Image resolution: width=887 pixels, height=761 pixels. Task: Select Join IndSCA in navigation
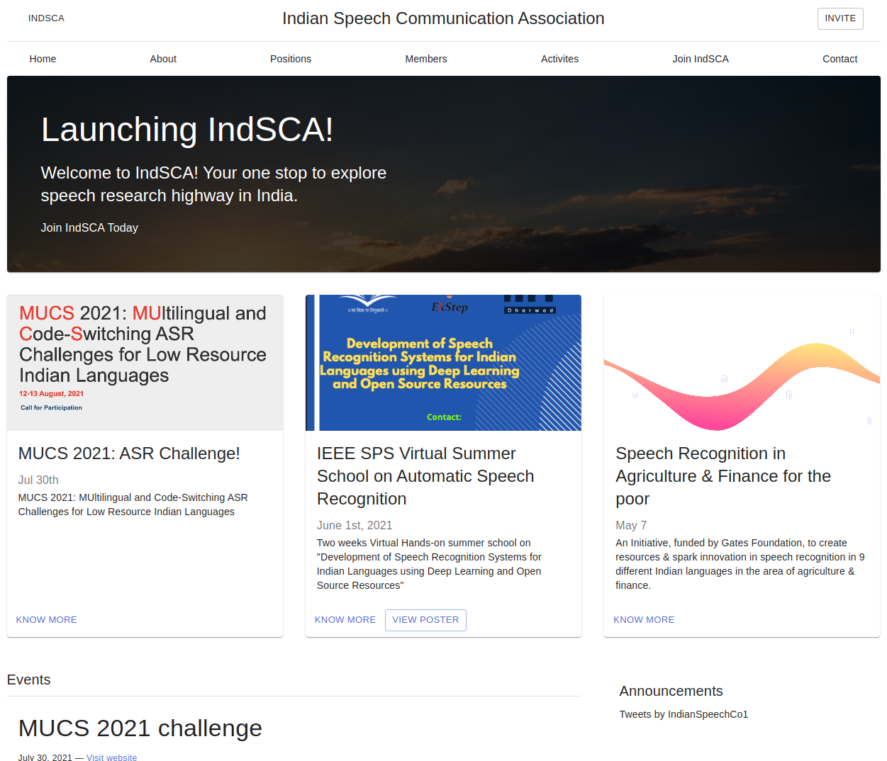700,59
